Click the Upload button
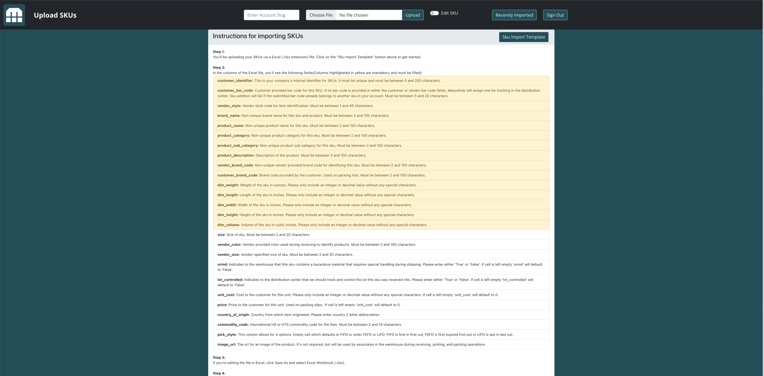Viewport: 764px width, 376px height. click(412, 15)
